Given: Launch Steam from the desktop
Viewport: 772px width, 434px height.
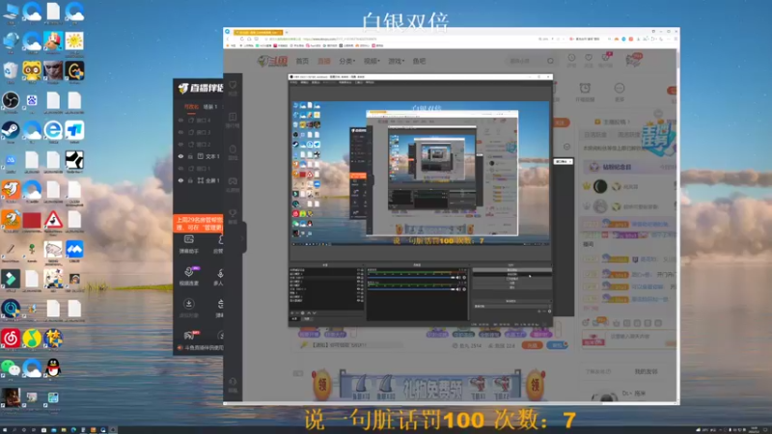Looking at the screenshot, I should pyautogui.click(x=11, y=130).
